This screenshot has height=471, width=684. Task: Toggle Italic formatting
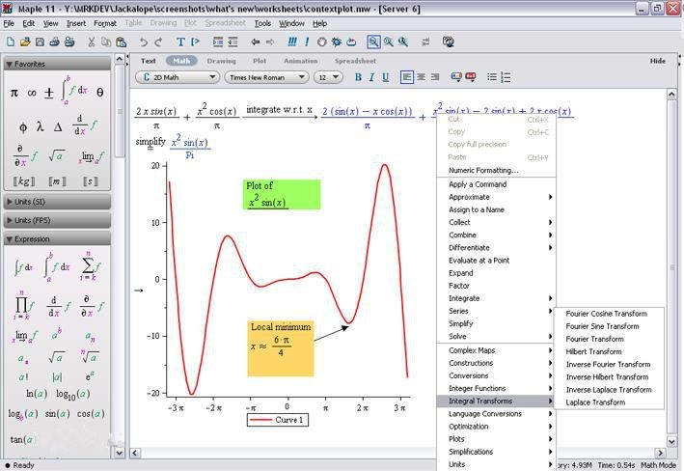pos(371,77)
